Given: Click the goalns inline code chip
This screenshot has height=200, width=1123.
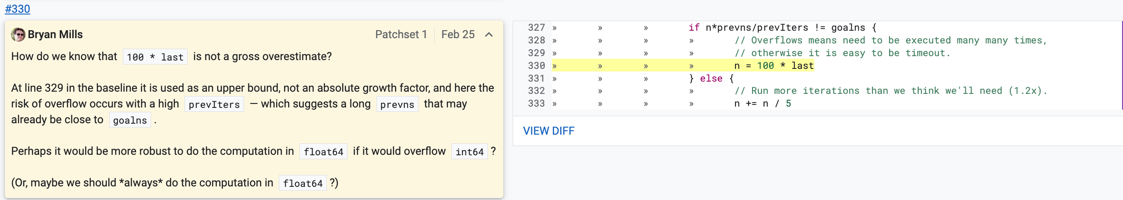Looking at the screenshot, I should [x=130, y=120].
